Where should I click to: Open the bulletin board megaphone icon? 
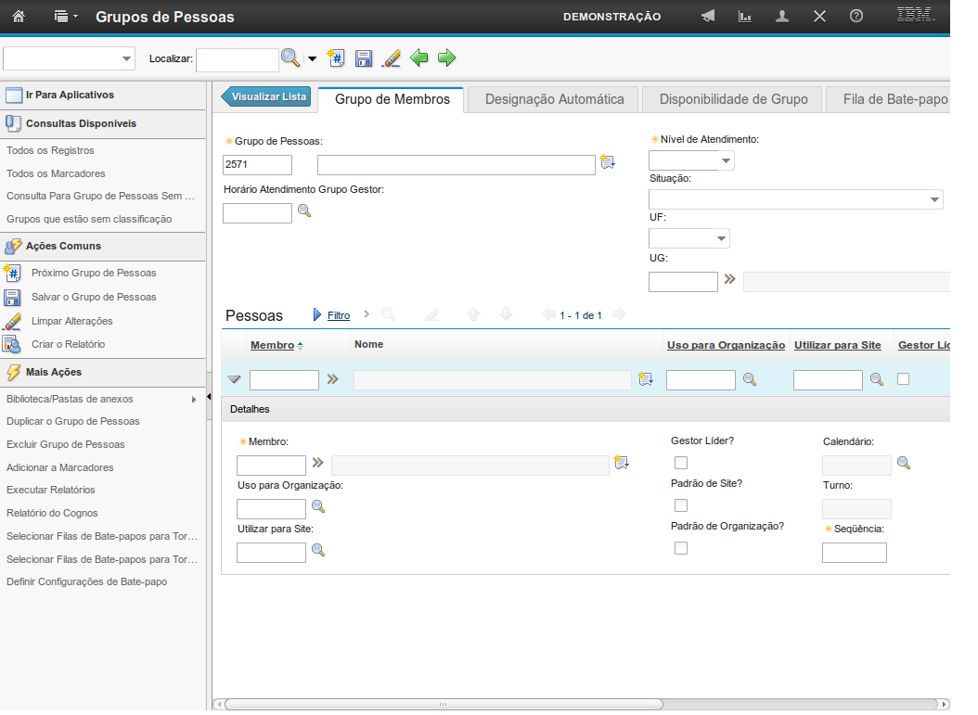(708, 17)
